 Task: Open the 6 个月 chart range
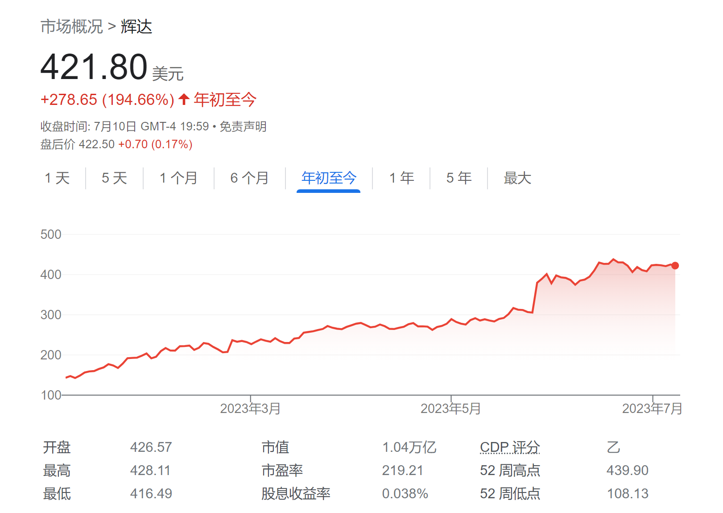(249, 178)
